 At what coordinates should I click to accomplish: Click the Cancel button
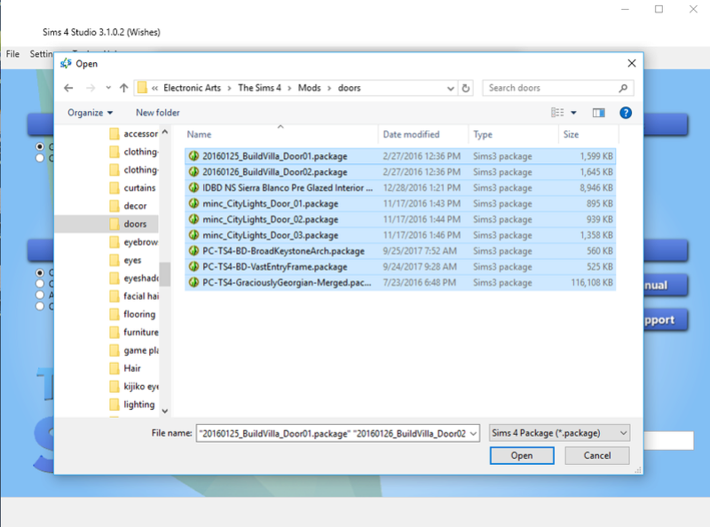pos(596,455)
